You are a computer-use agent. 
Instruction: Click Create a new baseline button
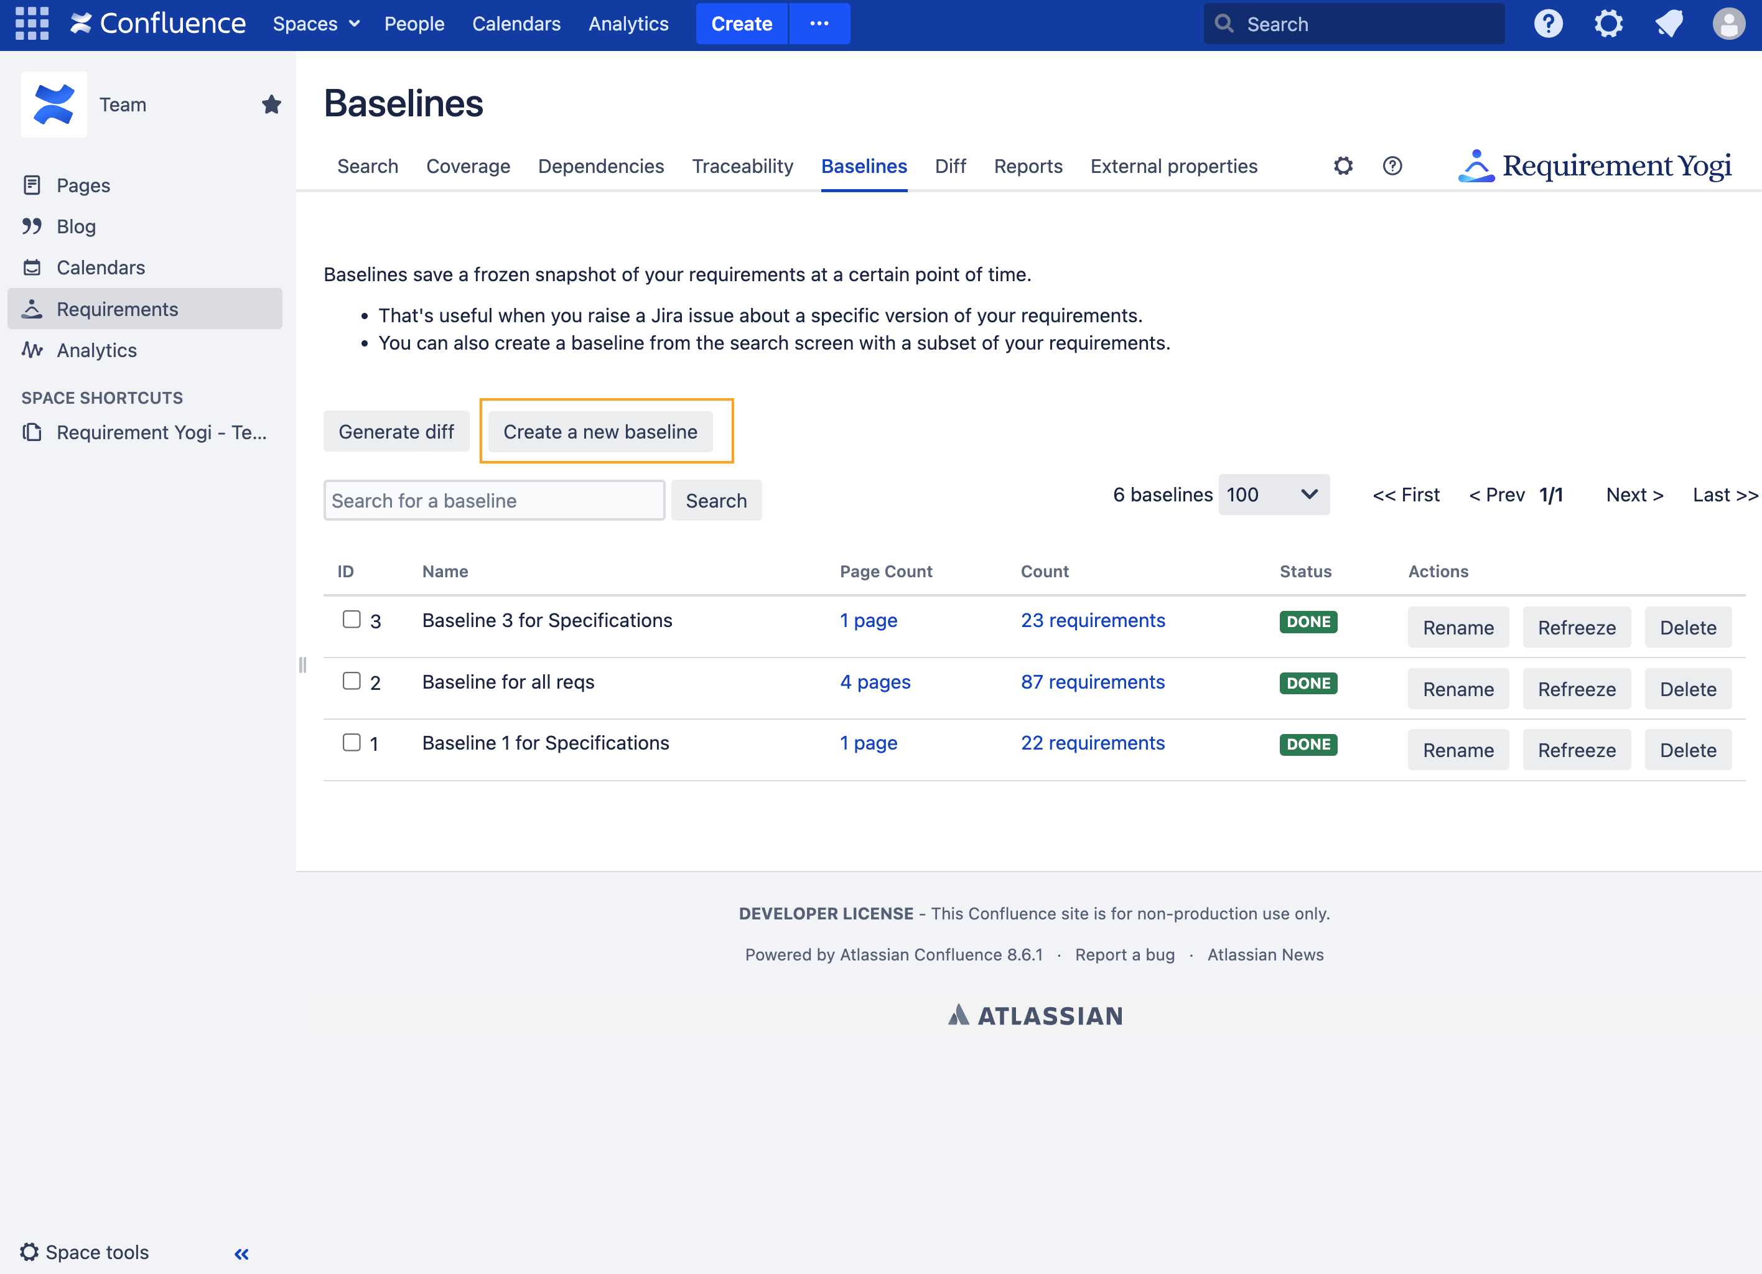coord(600,432)
